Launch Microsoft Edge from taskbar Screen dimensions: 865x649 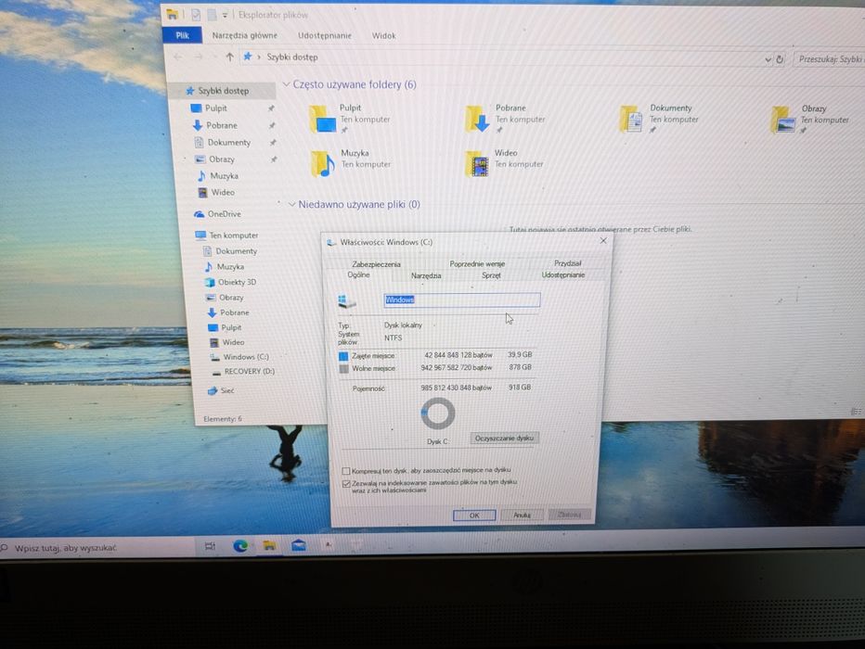240,545
